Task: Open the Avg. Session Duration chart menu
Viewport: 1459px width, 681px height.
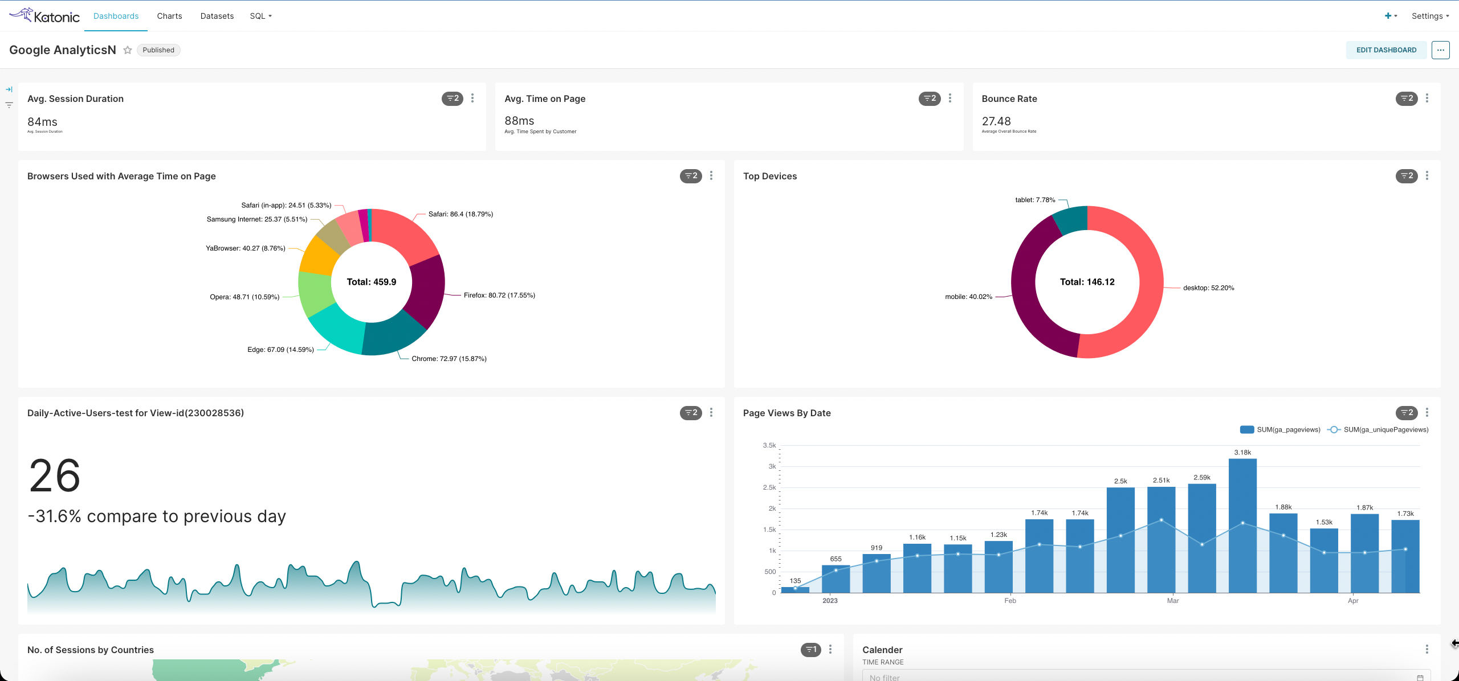Action: point(472,99)
